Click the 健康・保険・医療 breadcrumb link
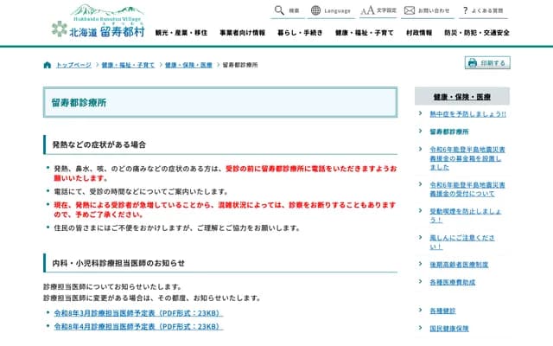Screen dimensions: 553x346 [x=188, y=65]
